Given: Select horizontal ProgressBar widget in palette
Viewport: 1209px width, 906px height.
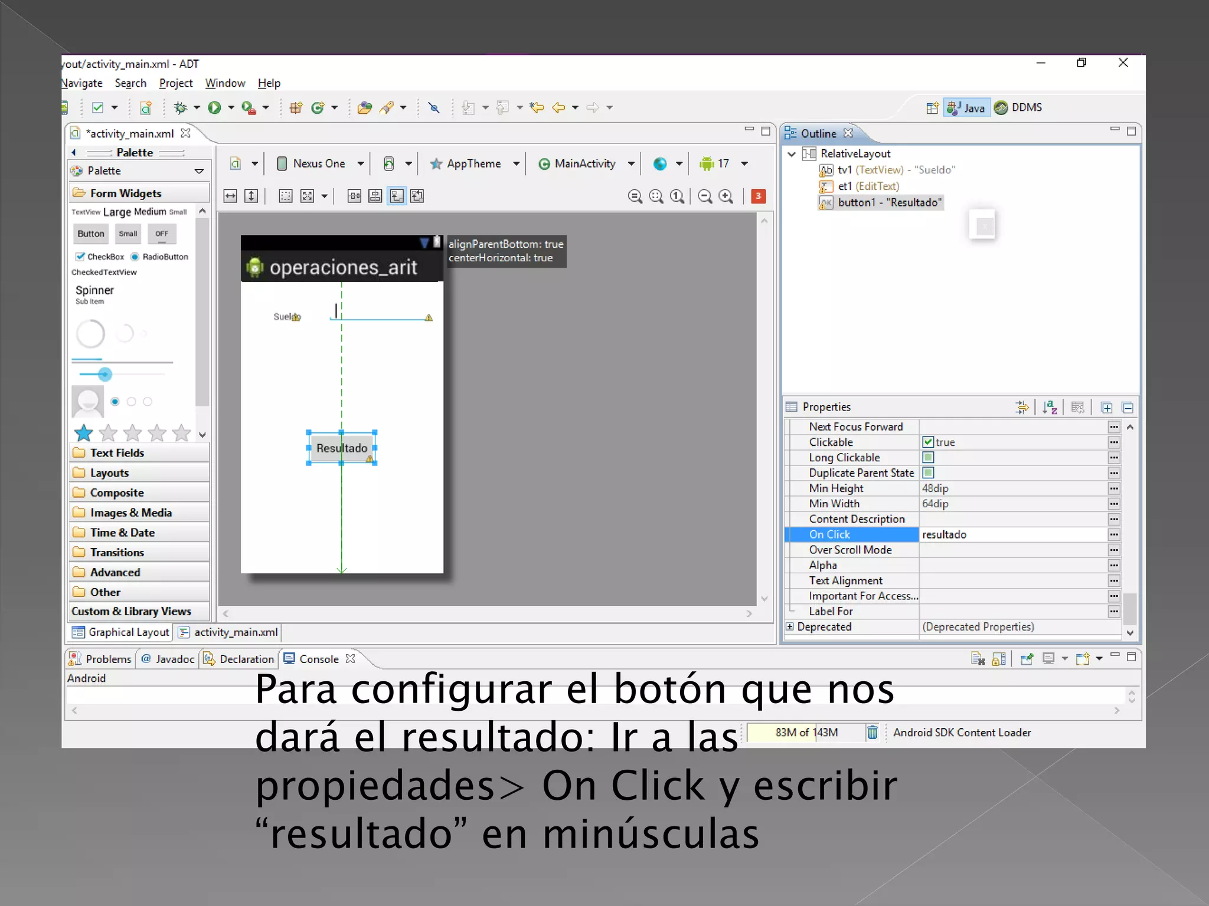Looking at the screenshot, I should [x=122, y=360].
